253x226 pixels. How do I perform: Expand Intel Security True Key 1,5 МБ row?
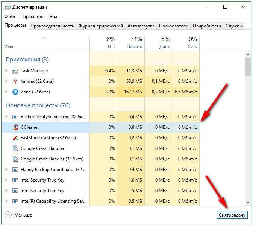(6, 191)
